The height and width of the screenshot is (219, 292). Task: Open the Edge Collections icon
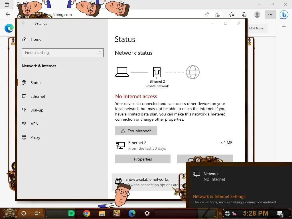point(244,15)
